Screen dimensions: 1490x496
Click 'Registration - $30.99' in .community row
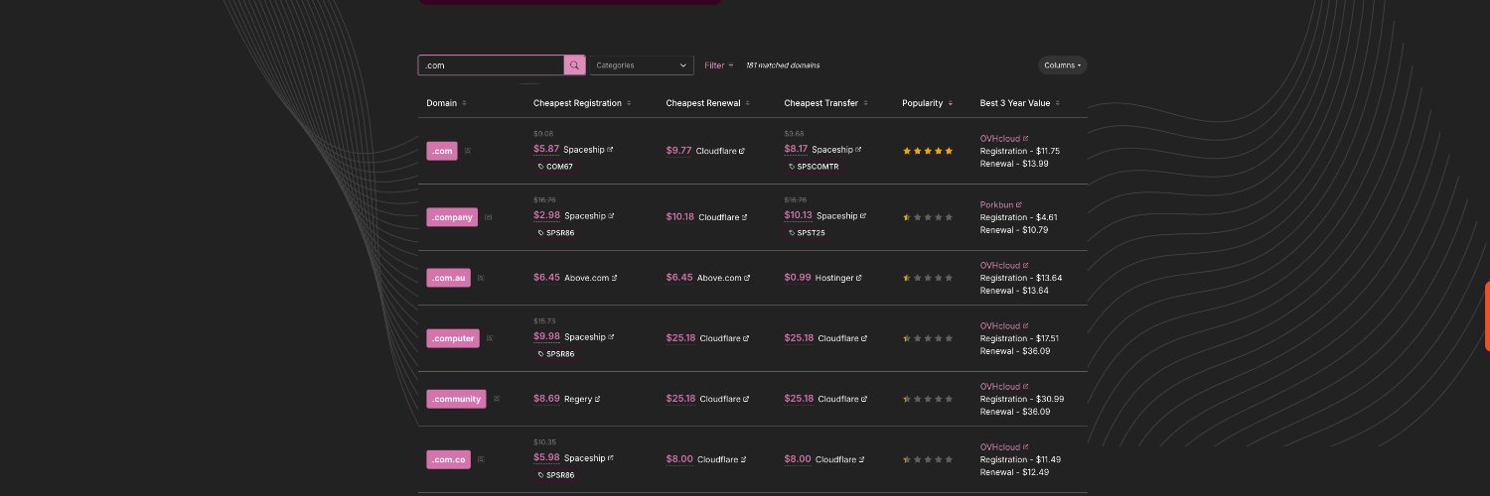point(1022,399)
